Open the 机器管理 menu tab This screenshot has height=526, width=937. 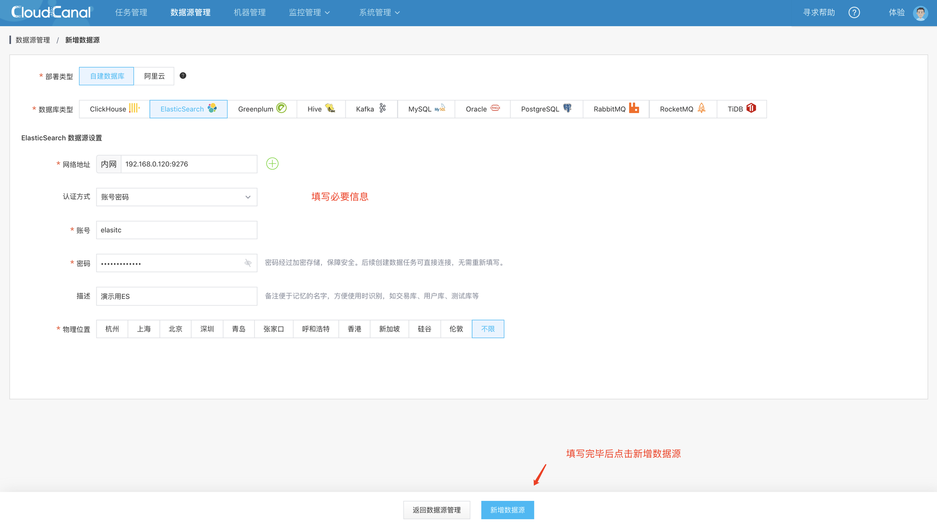250,13
